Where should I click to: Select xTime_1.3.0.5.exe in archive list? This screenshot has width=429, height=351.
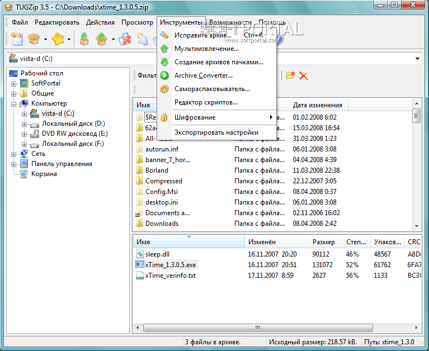pyautogui.click(x=171, y=264)
